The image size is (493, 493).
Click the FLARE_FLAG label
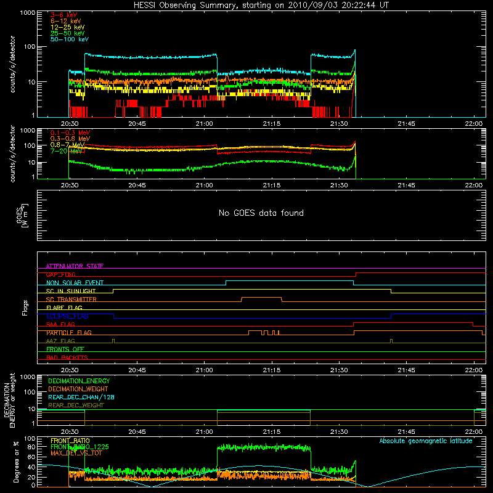coord(64,308)
